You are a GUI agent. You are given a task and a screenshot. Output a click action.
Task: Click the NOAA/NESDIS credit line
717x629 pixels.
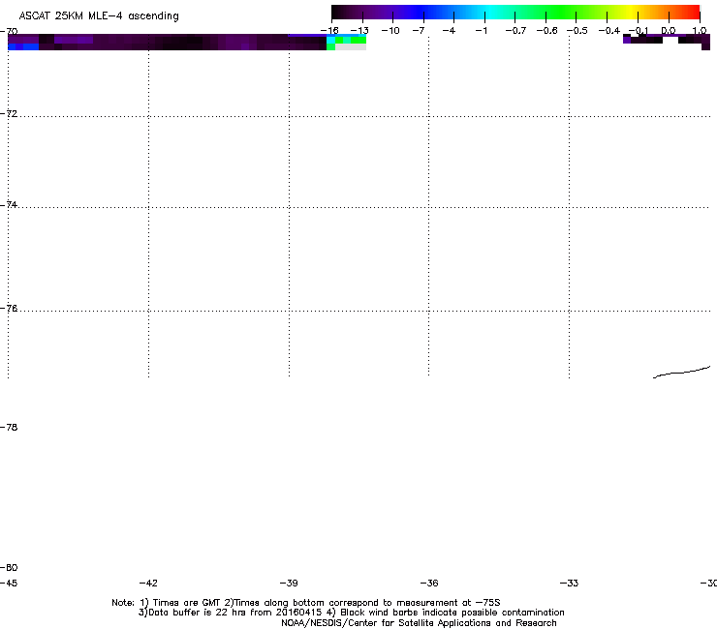pyautogui.click(x=419, y=623)
